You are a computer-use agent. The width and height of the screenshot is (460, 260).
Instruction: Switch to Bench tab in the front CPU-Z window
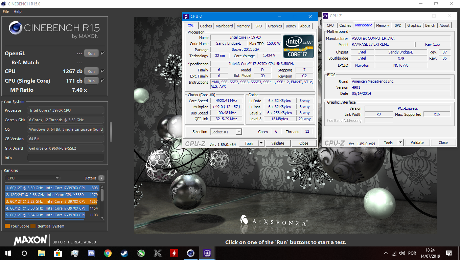point(291,26)
